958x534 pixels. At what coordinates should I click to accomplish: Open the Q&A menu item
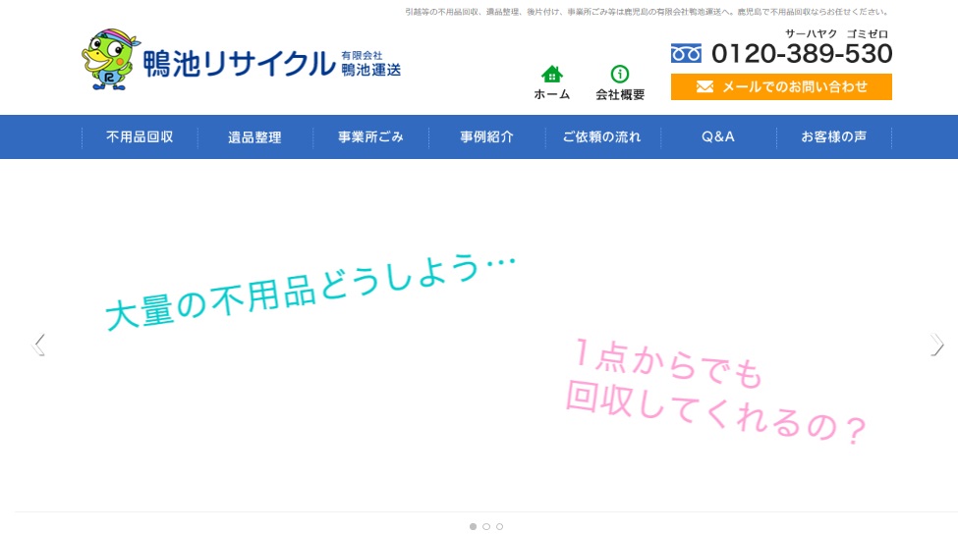click(x=717, y=137)
